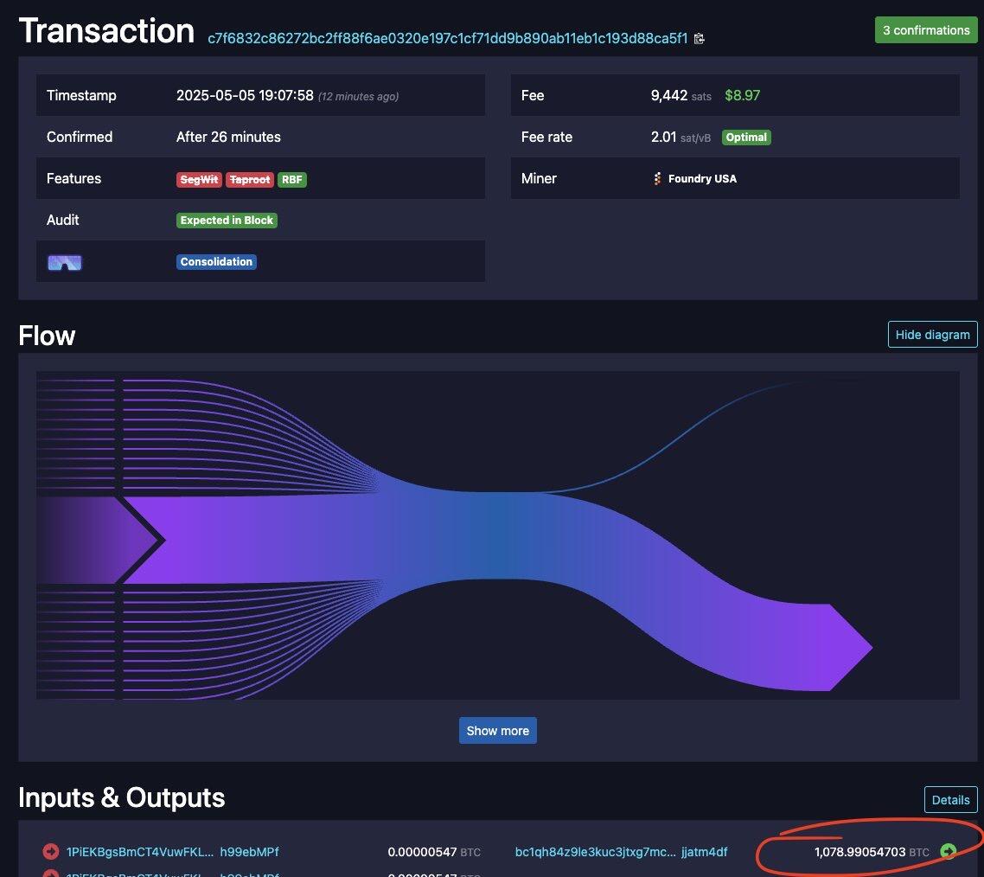Copy the transaction ID with clipboard icon

tap(700, 39)
